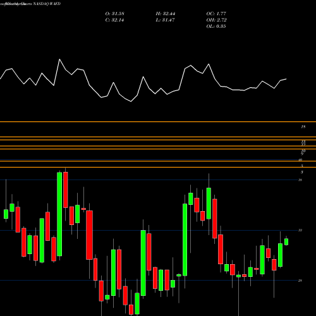Click the 'OH: 2.72' reading
The image size is (316, 316).
tap(216, 20)
